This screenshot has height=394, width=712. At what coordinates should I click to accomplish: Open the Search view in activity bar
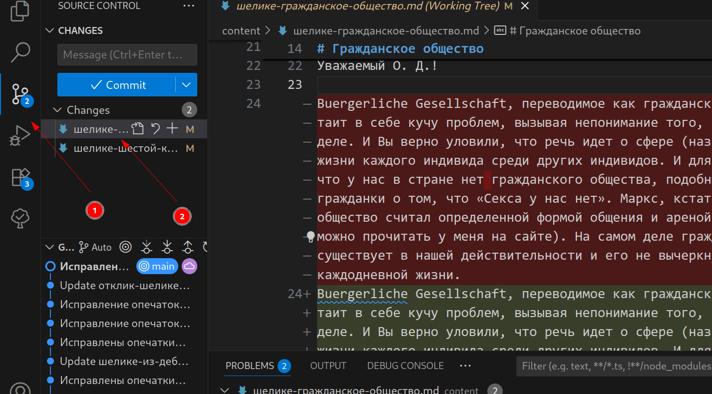coord(20,52)
